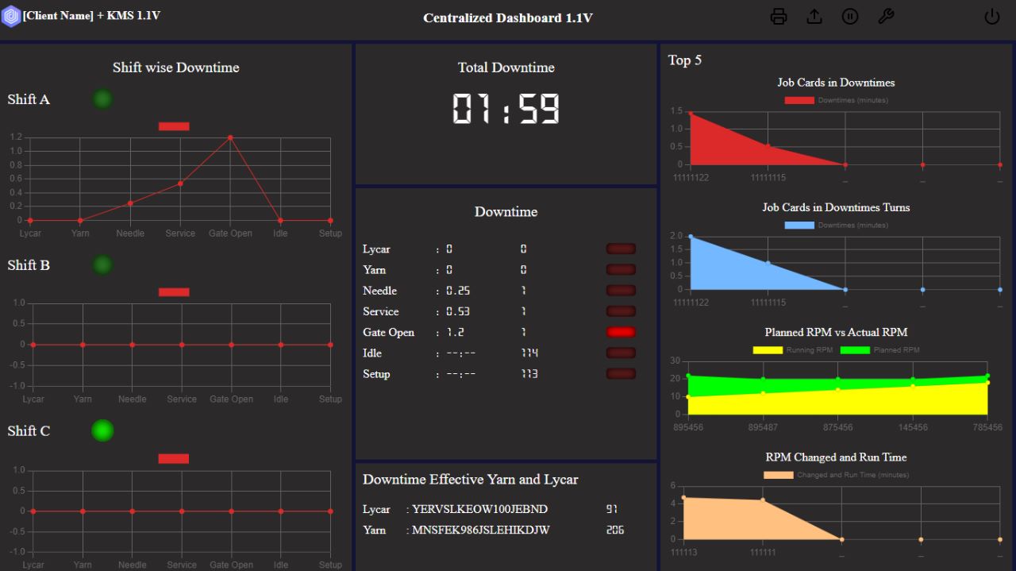This screenshot has width=1016, height=571.
Task: Click RPM Changed and Run Time title
Action: [x=836, y=457]
